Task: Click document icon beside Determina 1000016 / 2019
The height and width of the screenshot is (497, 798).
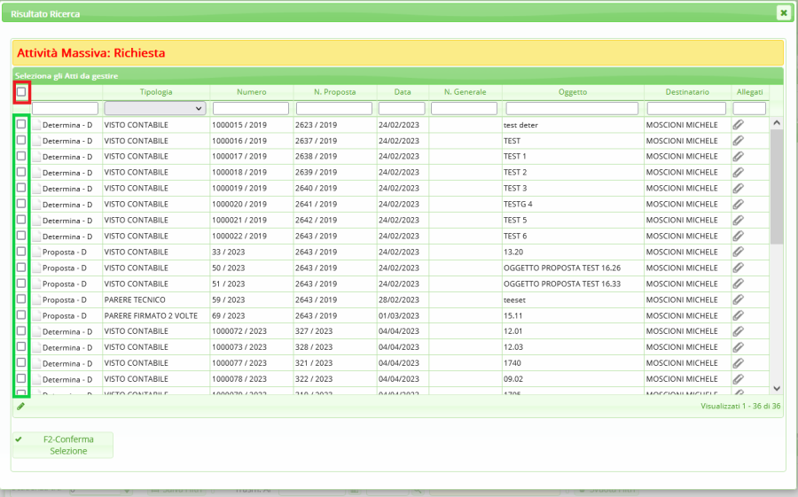Action: tap(36, 141)
